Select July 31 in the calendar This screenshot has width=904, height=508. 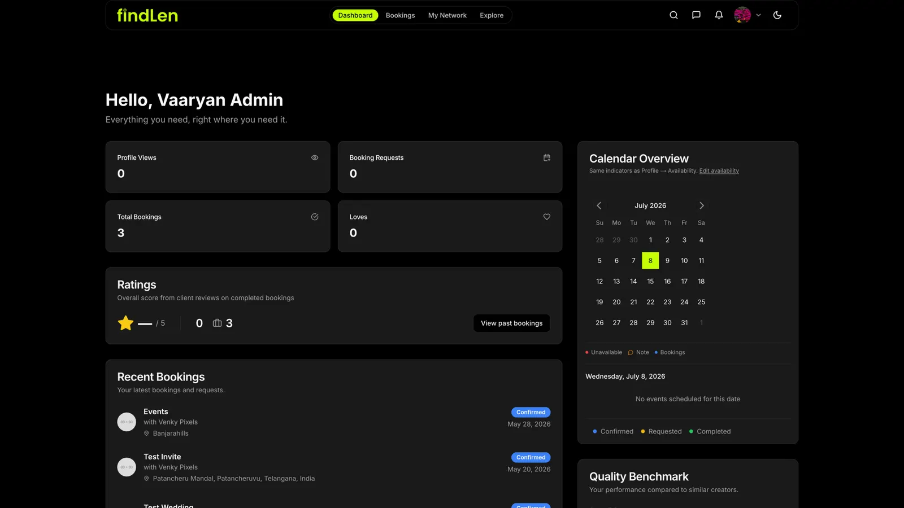tap(684, 323)
